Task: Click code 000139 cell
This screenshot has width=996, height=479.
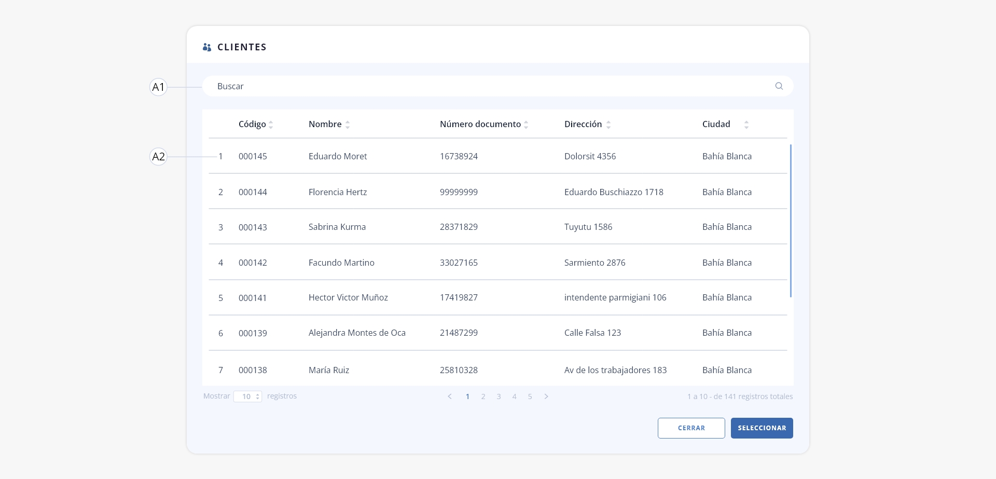Action: coord(253,333)
